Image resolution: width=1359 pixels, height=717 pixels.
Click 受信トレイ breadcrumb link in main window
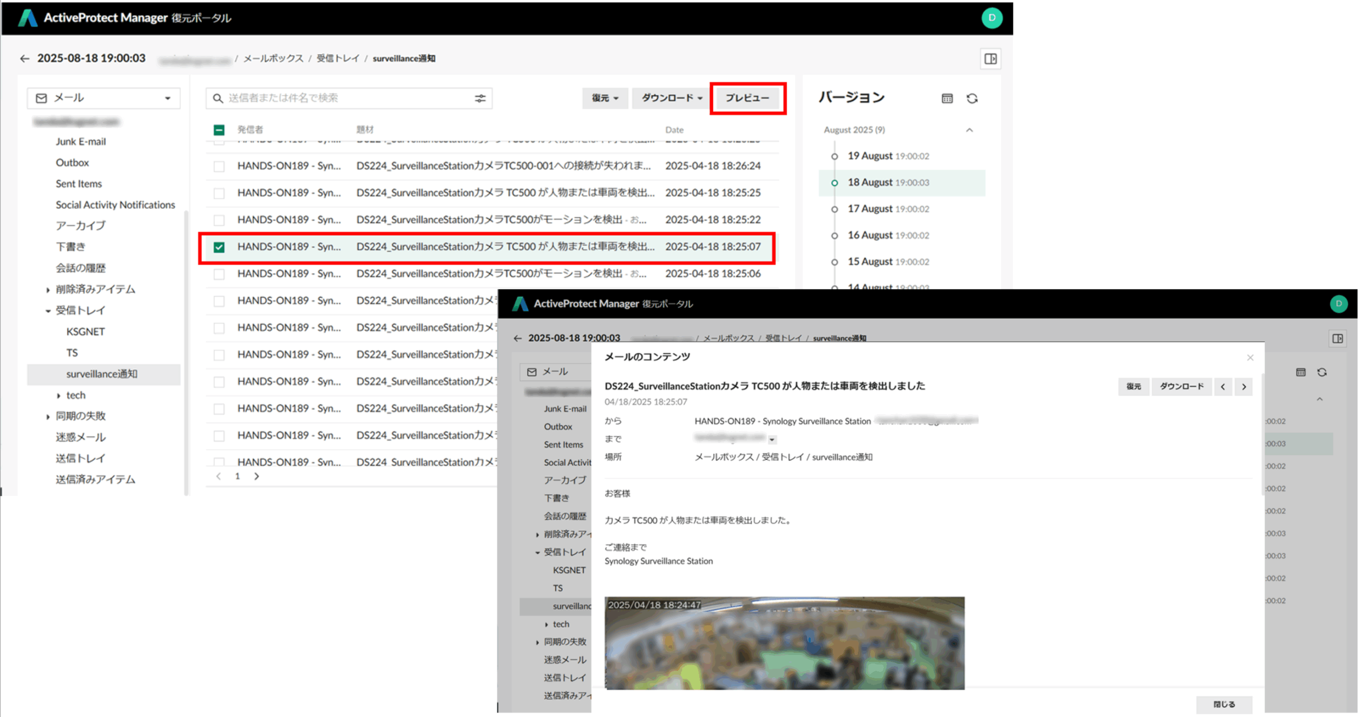pos(338,58)
